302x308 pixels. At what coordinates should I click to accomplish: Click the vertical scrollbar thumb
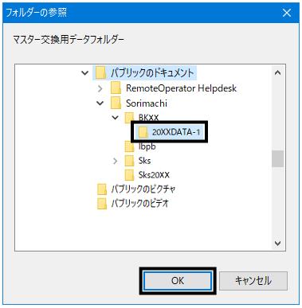tap(278, 158)
